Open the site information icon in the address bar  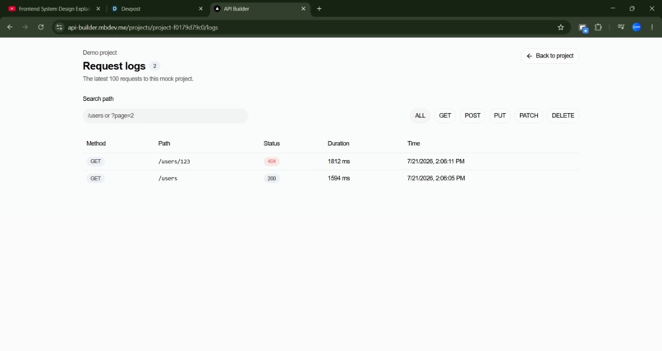(59, 27)
